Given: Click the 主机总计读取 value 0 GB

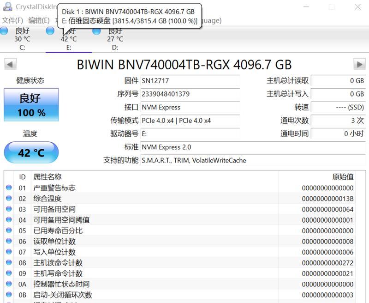Looking at the screenshot, I should tap(339, 80).
